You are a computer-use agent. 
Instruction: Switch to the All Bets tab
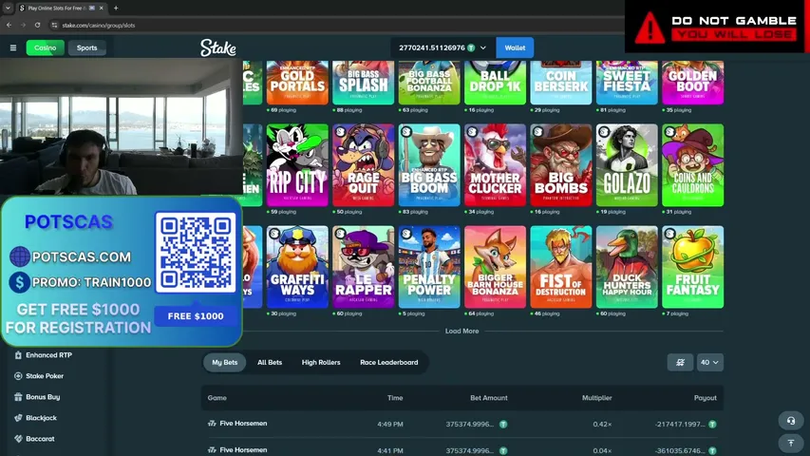coord(270,362)
